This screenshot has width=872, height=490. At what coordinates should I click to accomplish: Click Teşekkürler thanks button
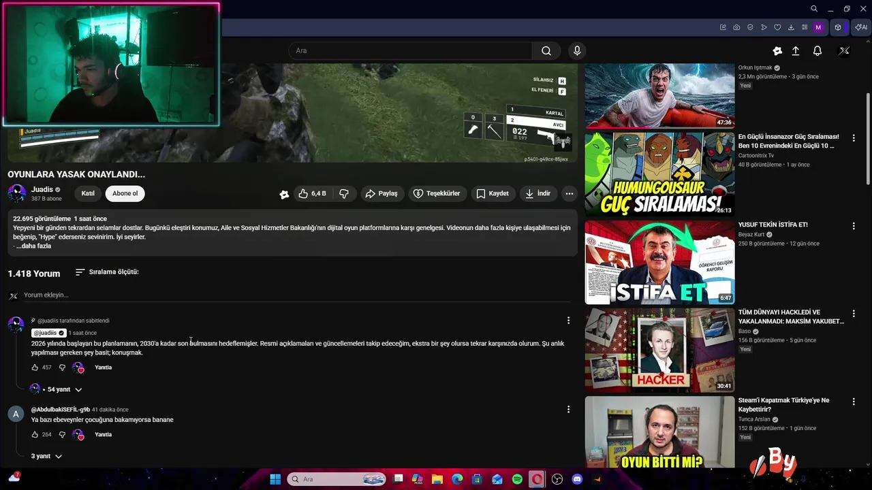(437, 193)
